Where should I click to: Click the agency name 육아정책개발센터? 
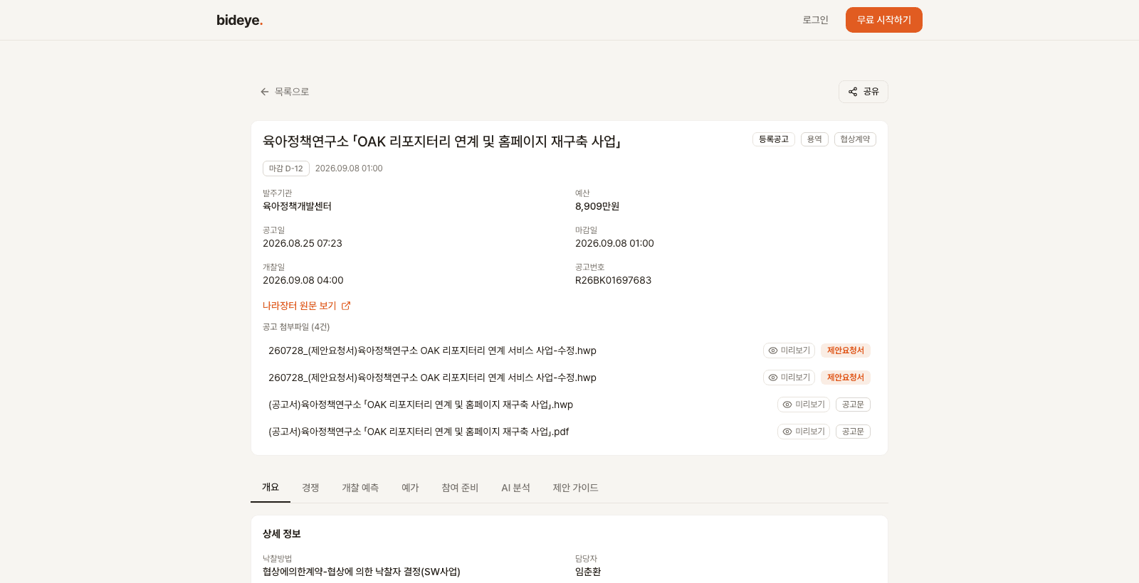(297, 206)
